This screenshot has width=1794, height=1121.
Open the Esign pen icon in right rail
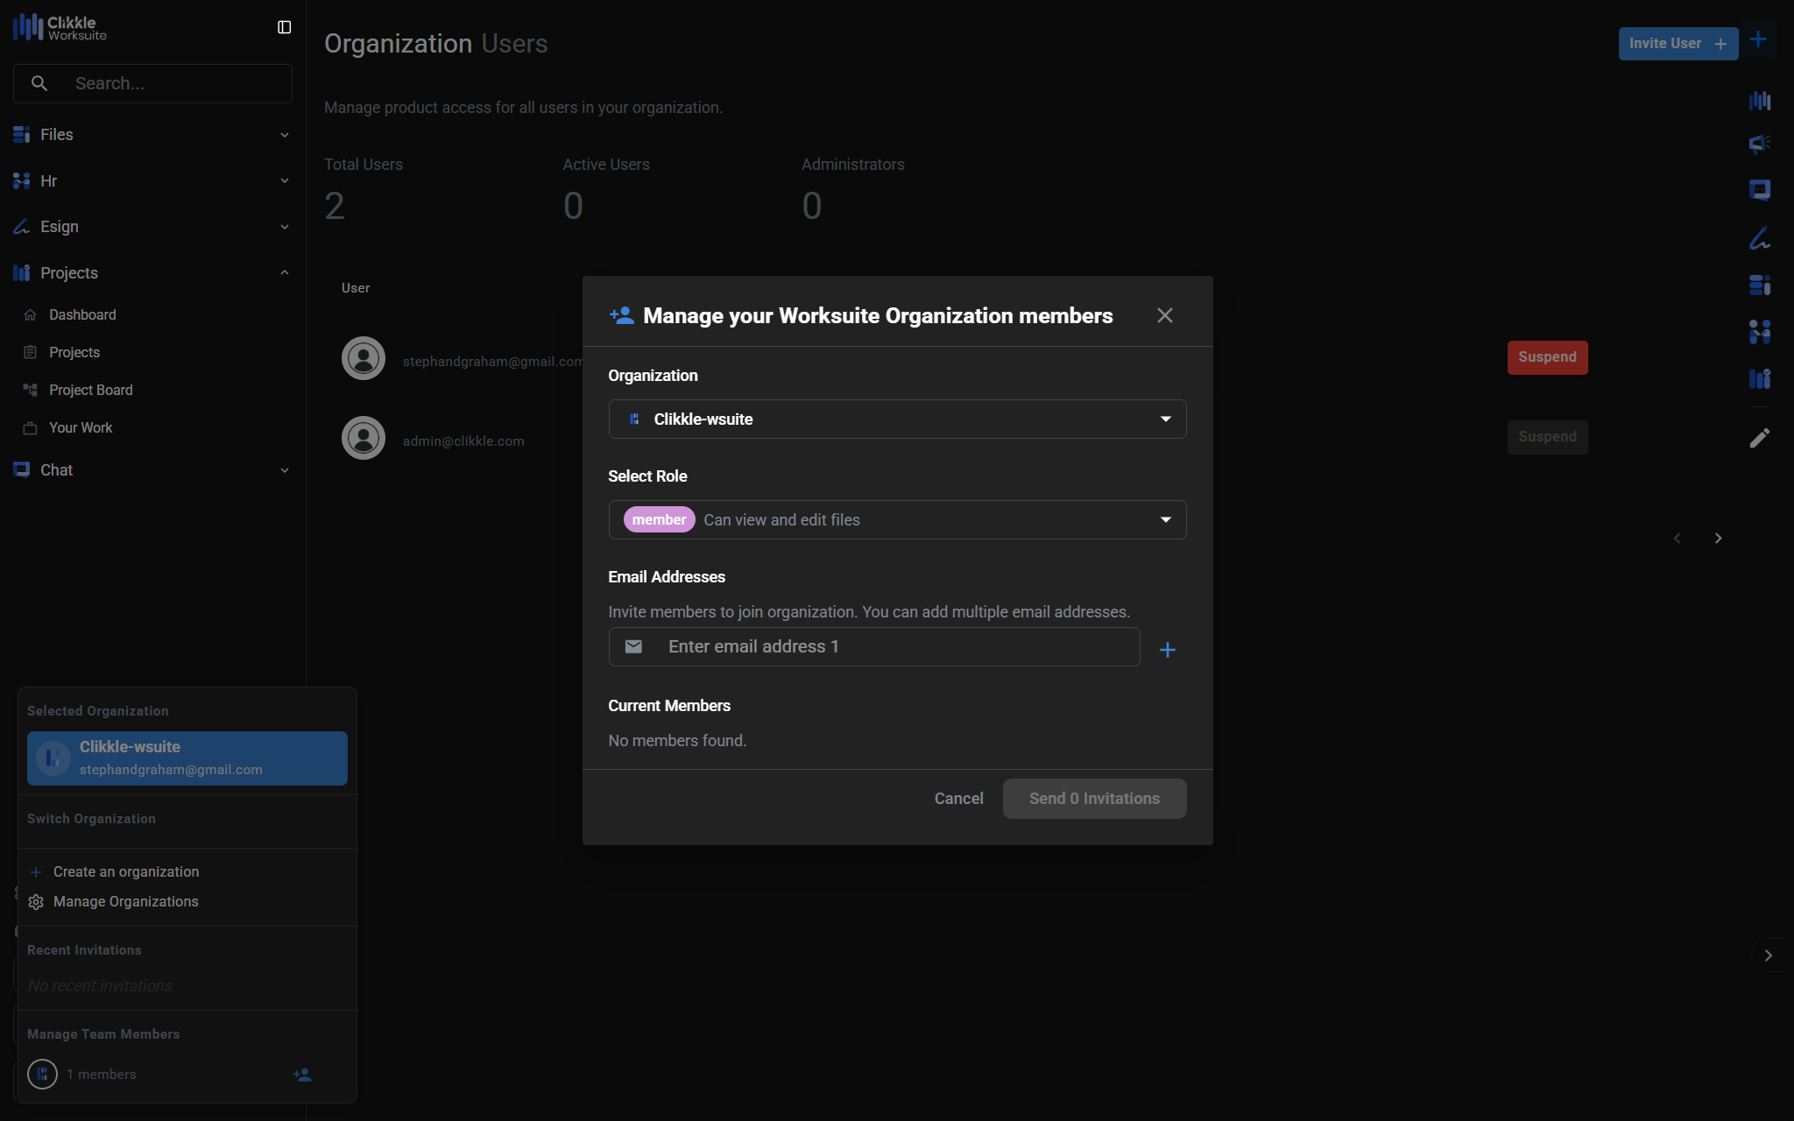[x=1759, y=237]
